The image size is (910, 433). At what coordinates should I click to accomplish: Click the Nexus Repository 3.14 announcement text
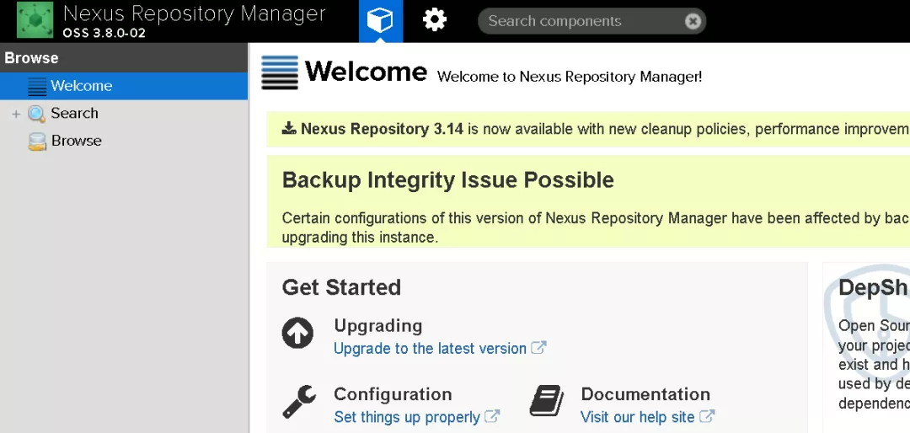(x=382, y=129)
